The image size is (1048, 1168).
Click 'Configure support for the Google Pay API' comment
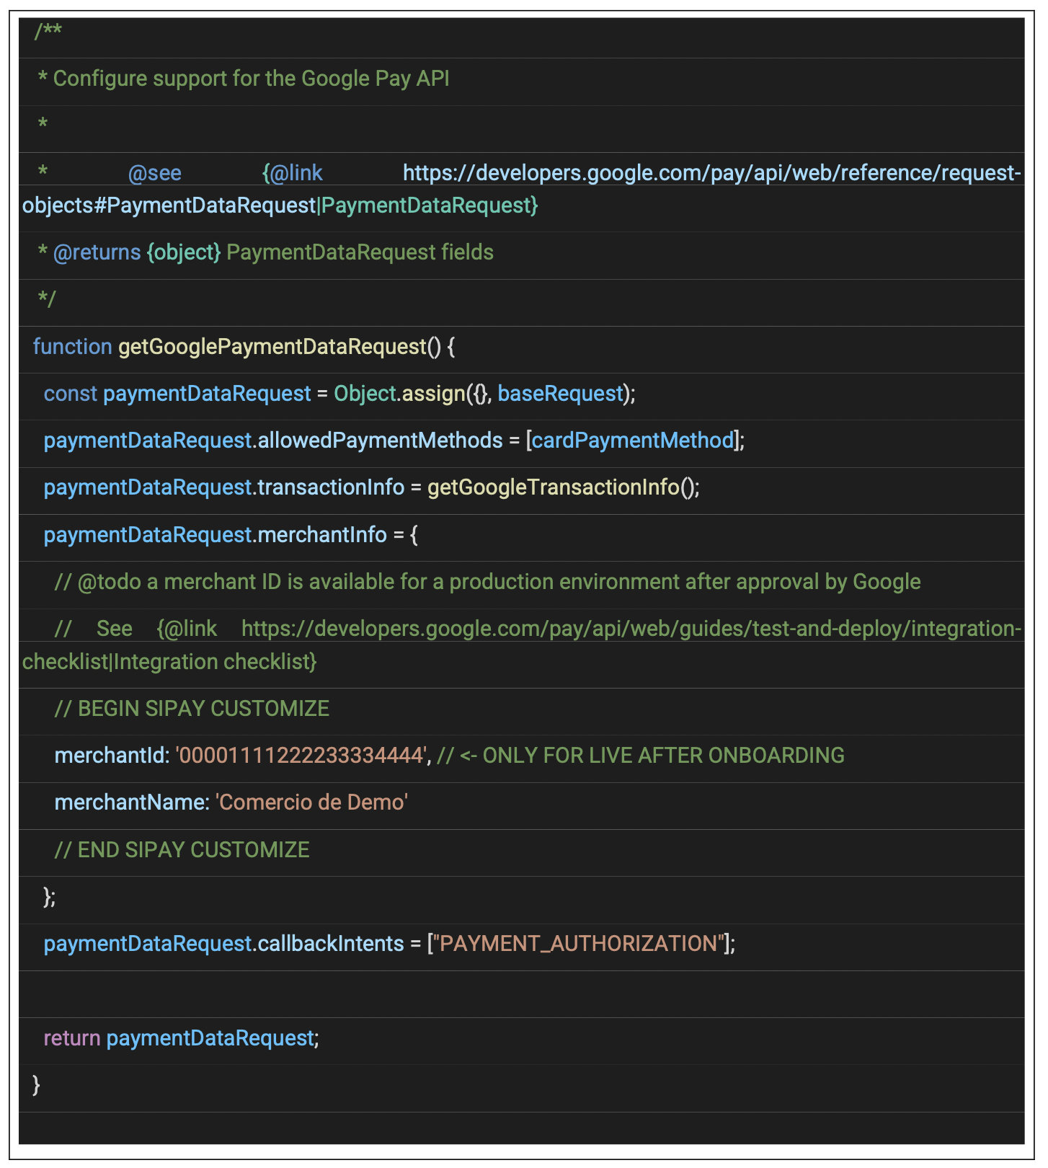(251, 79)
